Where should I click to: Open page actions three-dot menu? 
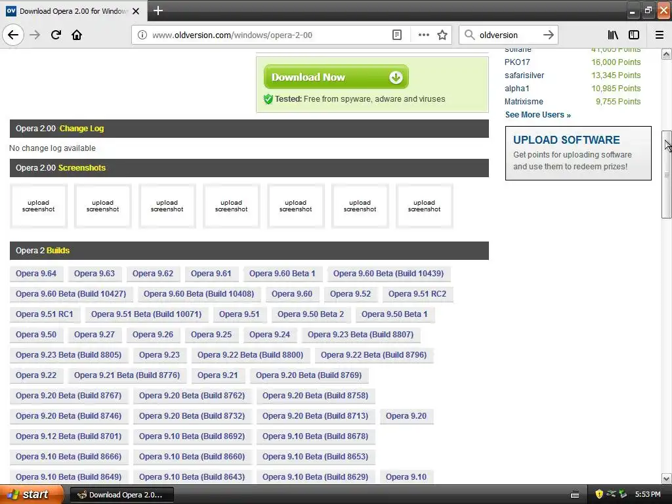click(423, 35)
